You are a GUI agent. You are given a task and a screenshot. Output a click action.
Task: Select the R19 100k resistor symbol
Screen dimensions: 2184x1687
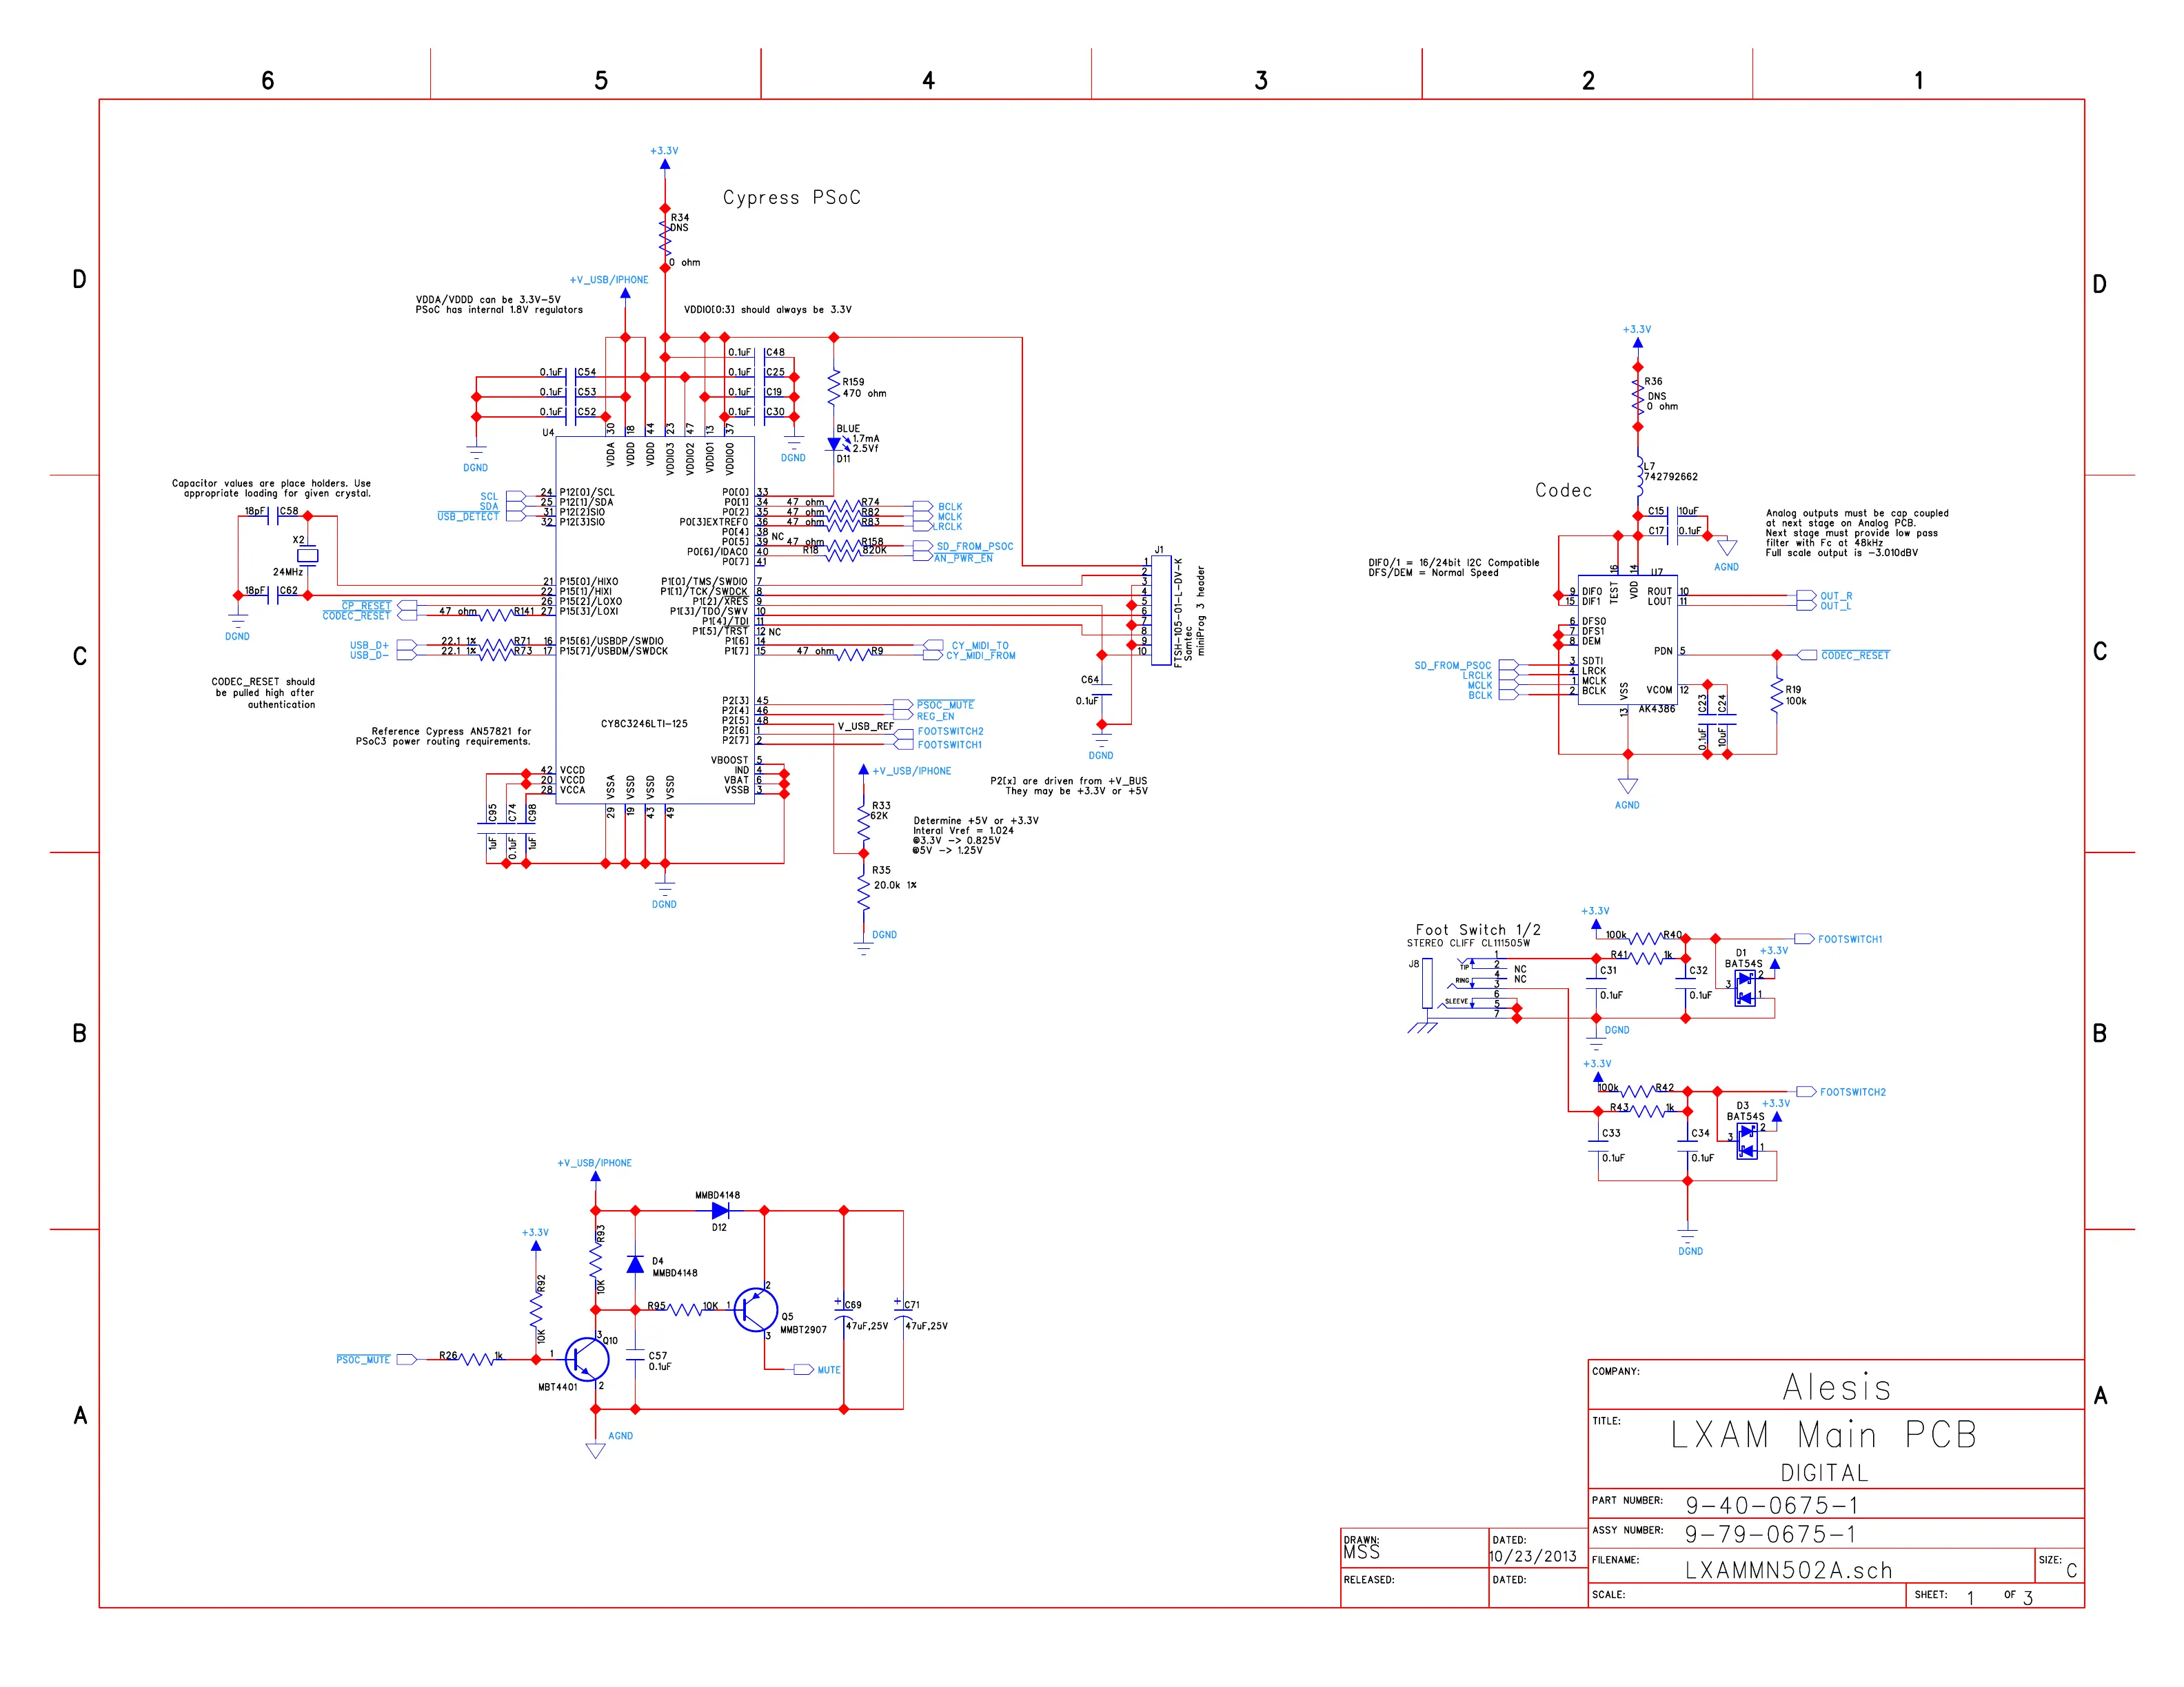point(1777,695)
